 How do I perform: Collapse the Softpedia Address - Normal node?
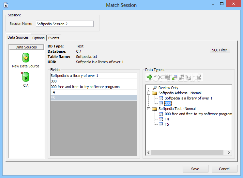[x=148, y=93]
